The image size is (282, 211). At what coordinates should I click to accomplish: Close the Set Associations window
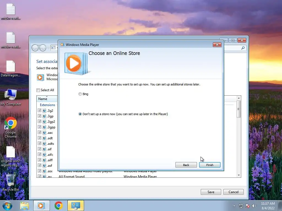242,40
